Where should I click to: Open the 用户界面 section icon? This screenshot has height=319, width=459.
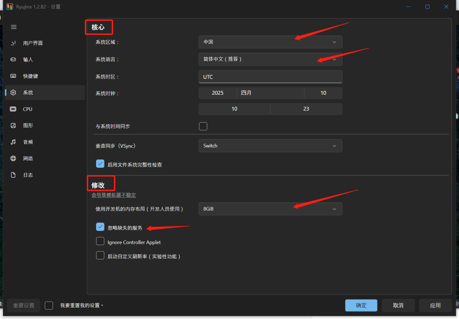click(x=14, y=43)
